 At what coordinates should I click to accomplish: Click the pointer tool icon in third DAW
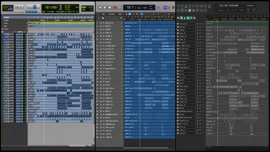pyautogui.click(x=178, y=6)
